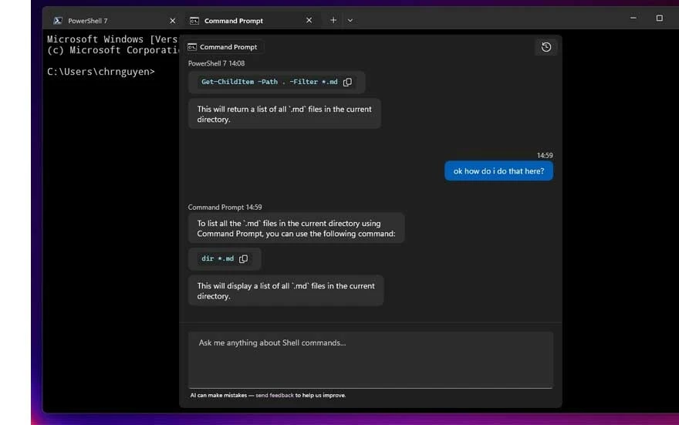This screenshot has width=679, height=425.
Task: Close the PowerShell 7 tab
Action: tap(172, 20)
